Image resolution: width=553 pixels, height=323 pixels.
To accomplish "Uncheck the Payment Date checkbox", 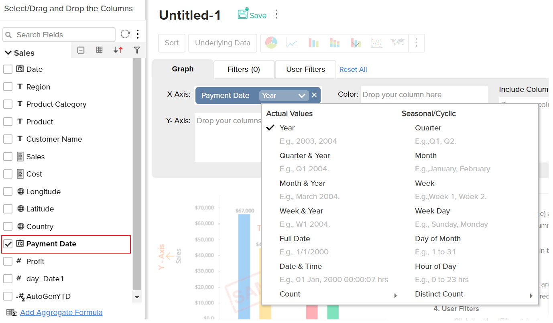I will [x=8, y=244].
